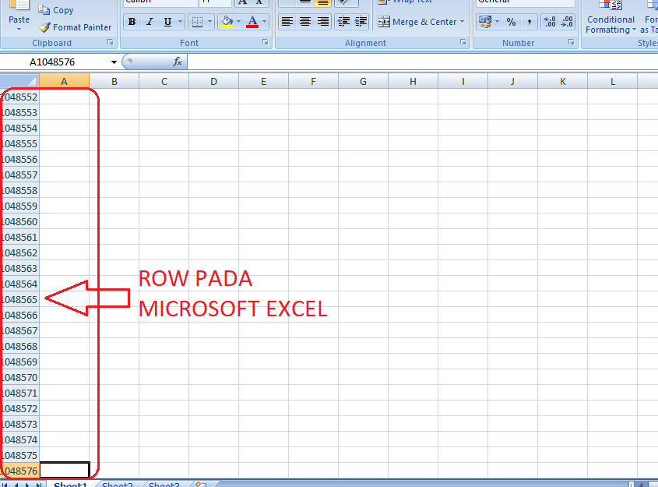Open the Fill Color dropdown arrow
The width and height of the screenshot is (658, 487).
coord(238,22)
